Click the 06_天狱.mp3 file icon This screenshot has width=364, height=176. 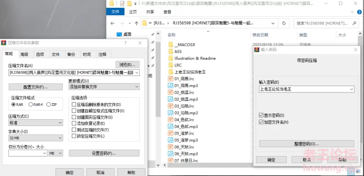171,154
